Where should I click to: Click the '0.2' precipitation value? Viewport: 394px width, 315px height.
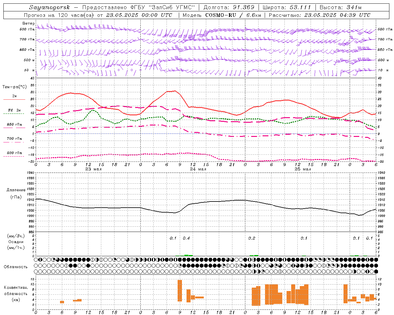click(x=252, y=238)
